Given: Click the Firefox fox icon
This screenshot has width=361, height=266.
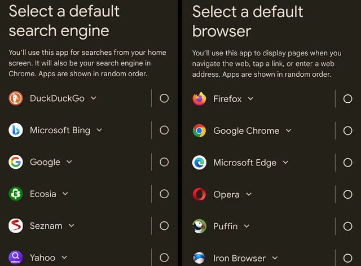Looking at the screenshot, I should tap(199, 99).
